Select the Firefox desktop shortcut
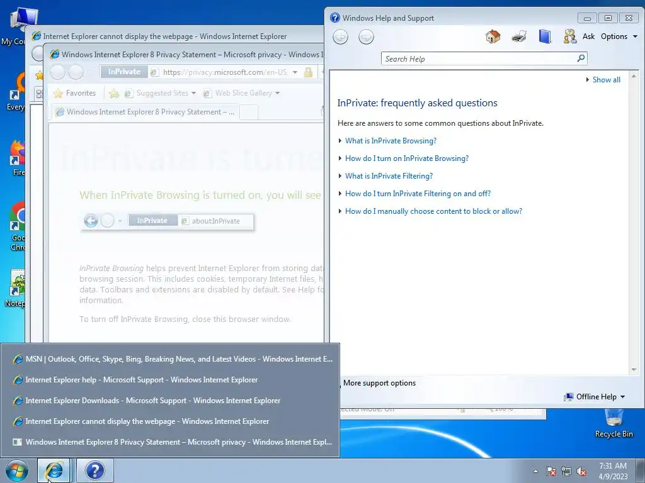The width and height of the screenshot is (645, 483). (x=17, y=158)
